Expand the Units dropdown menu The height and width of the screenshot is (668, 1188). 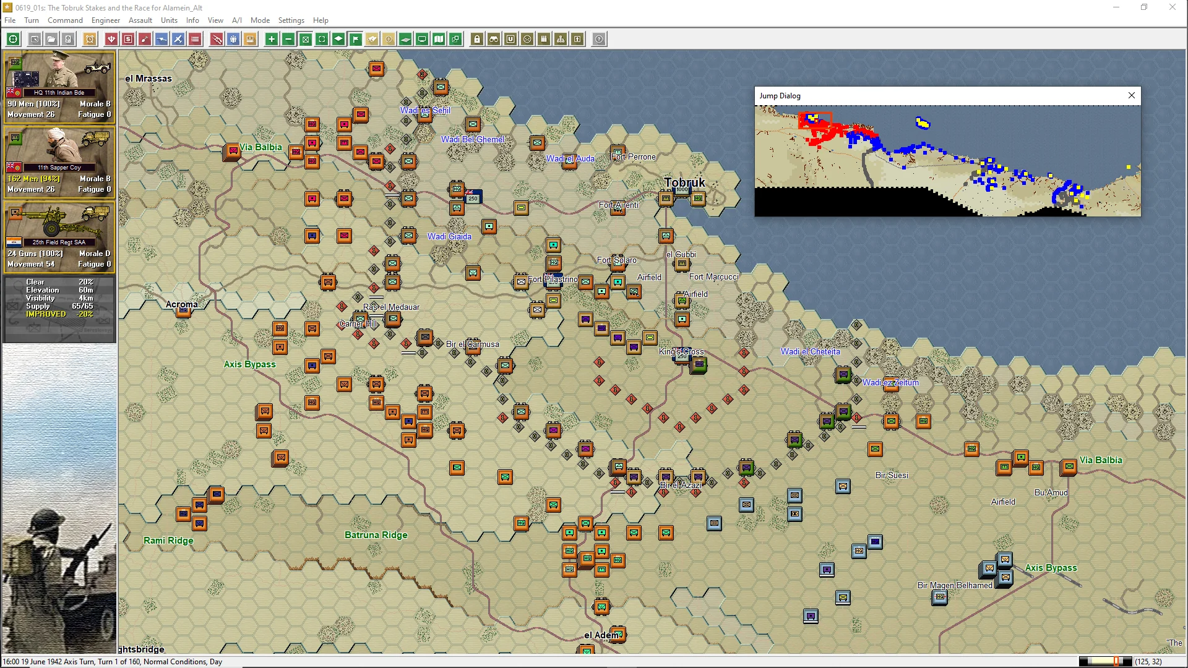coord(169,20)
